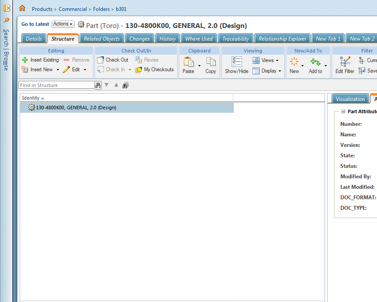
Task: Click the Copy icon
Action: coord(211,62)
